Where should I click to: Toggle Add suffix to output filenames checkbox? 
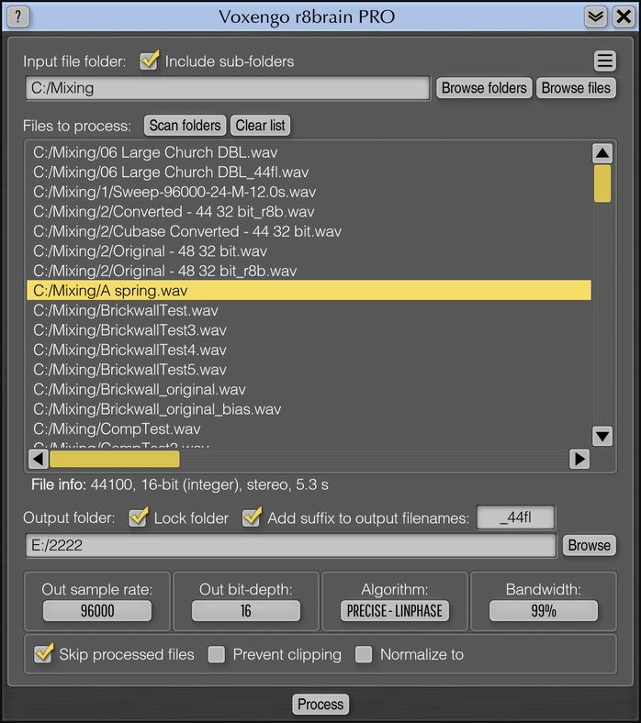[252, 517]
